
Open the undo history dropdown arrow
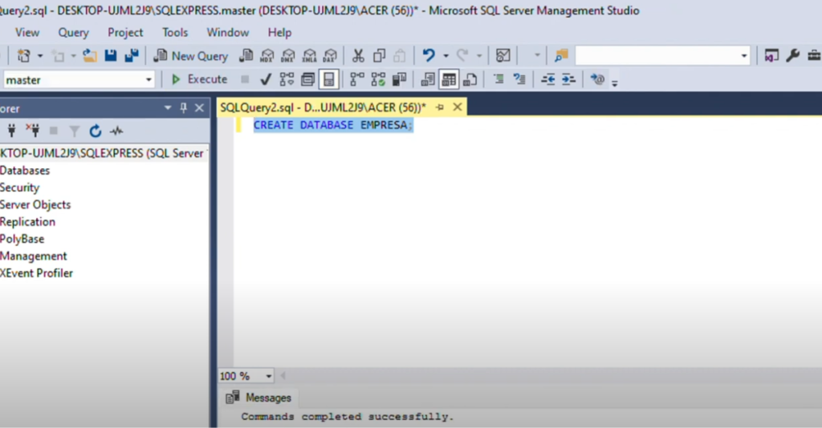[x=446, y=55]
